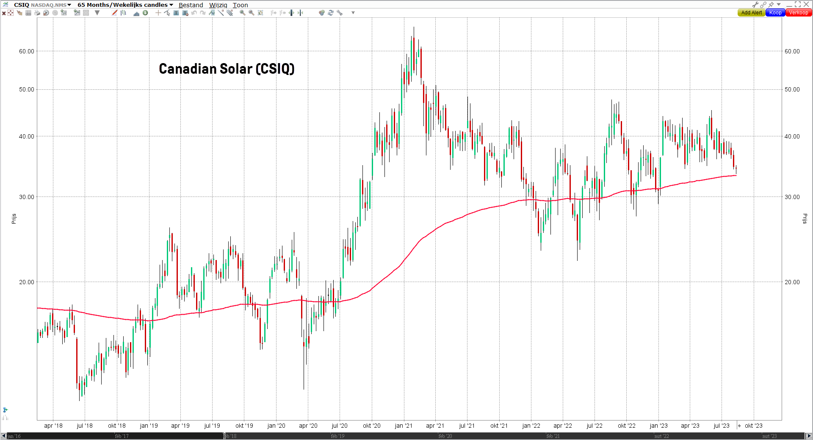Click the greyed-out clock icon
The height and width of the screenshot is (440, 813).
(x=55, y=13)
